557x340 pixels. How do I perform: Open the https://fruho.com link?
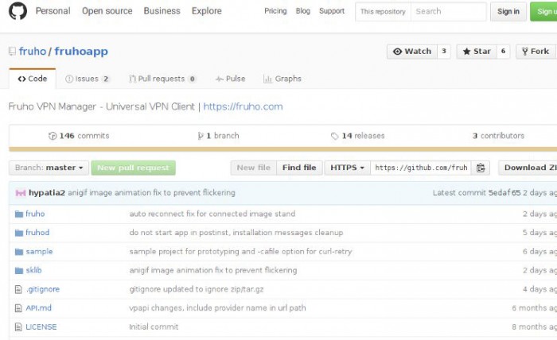[243, 106]
